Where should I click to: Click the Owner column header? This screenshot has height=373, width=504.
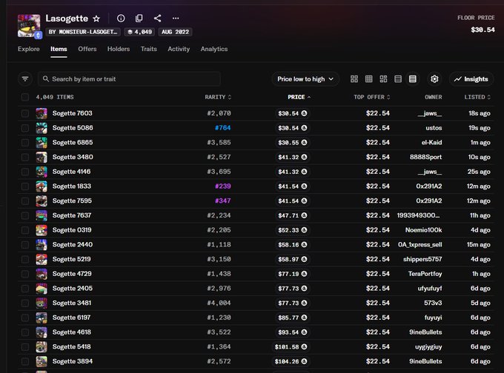pos(434,97)
